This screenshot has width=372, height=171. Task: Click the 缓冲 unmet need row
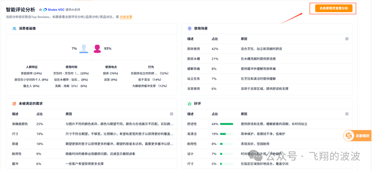(x=92, y=164)
